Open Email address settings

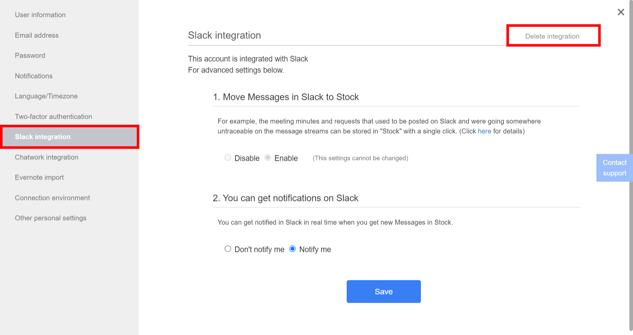[37, 35]
